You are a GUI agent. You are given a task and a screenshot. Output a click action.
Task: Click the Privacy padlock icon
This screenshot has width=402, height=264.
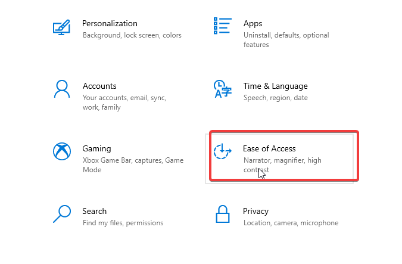[x=223, y=214]
